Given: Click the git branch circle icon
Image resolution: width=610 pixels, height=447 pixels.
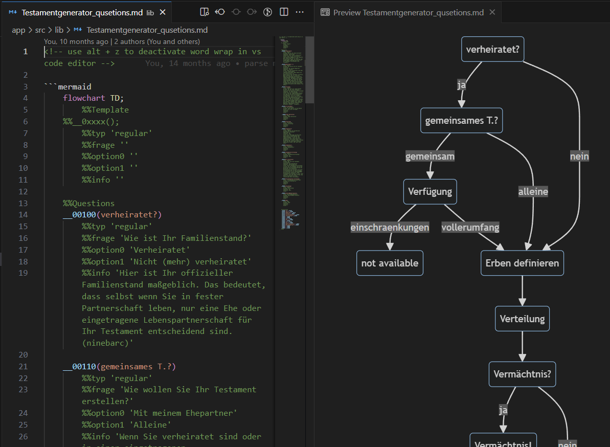Looking at the screenshot, I should point(267,12).
